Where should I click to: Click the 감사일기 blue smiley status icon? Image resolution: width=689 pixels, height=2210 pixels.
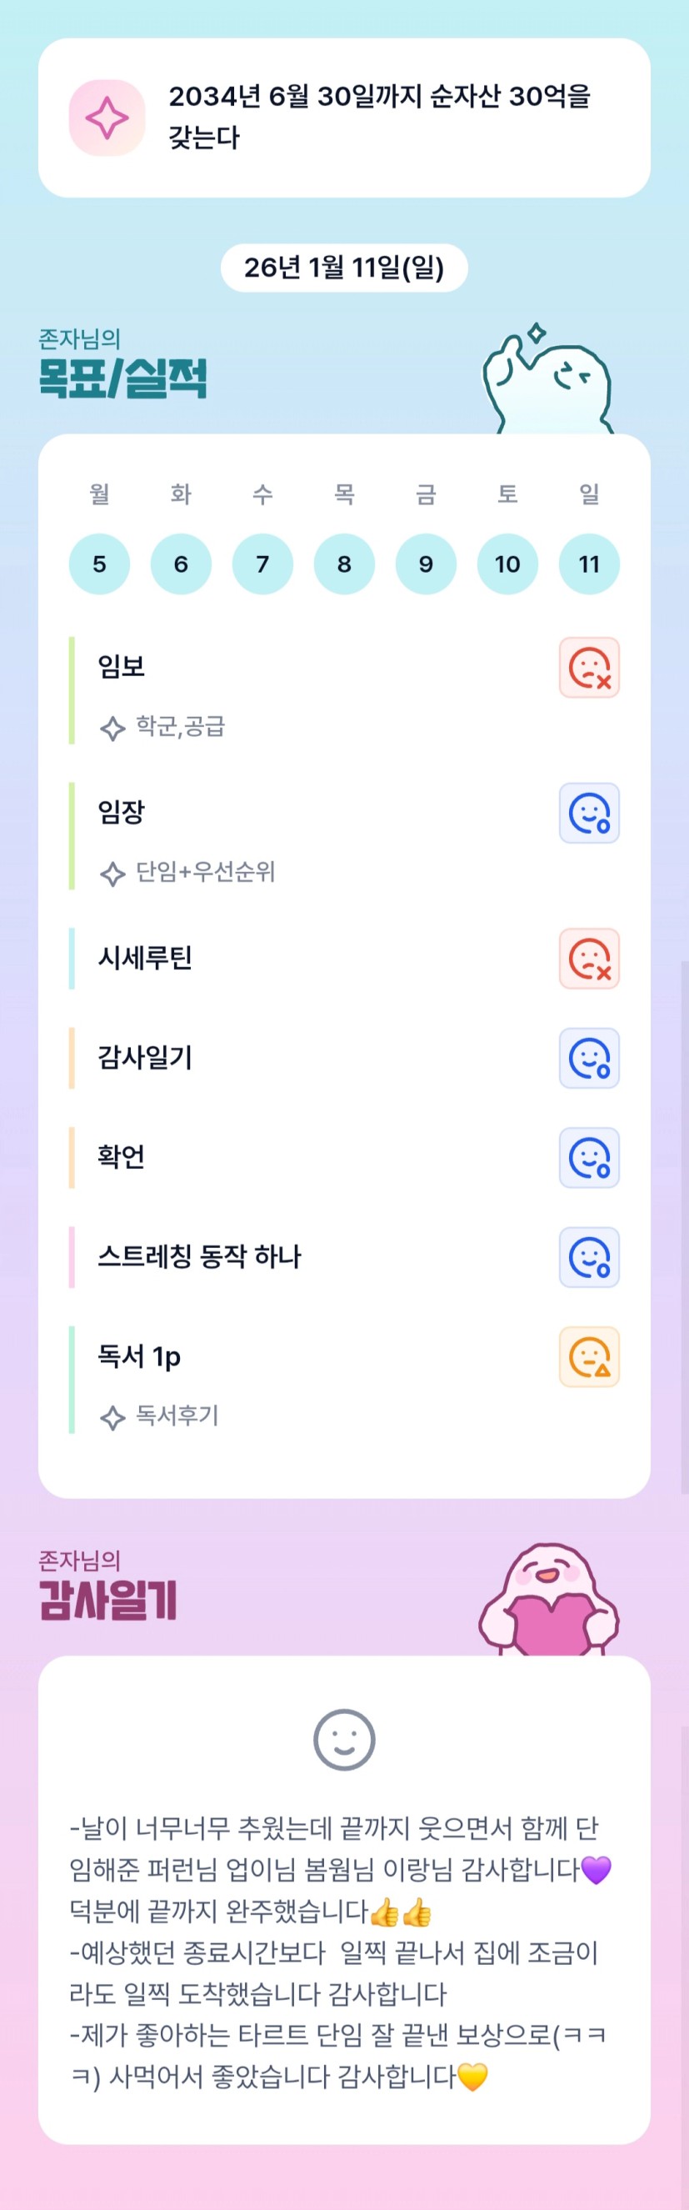tap(589, 1058)
